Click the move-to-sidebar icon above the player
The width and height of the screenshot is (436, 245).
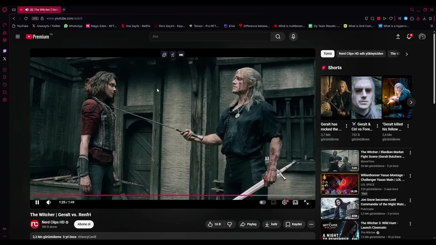[x=172, y=55]
